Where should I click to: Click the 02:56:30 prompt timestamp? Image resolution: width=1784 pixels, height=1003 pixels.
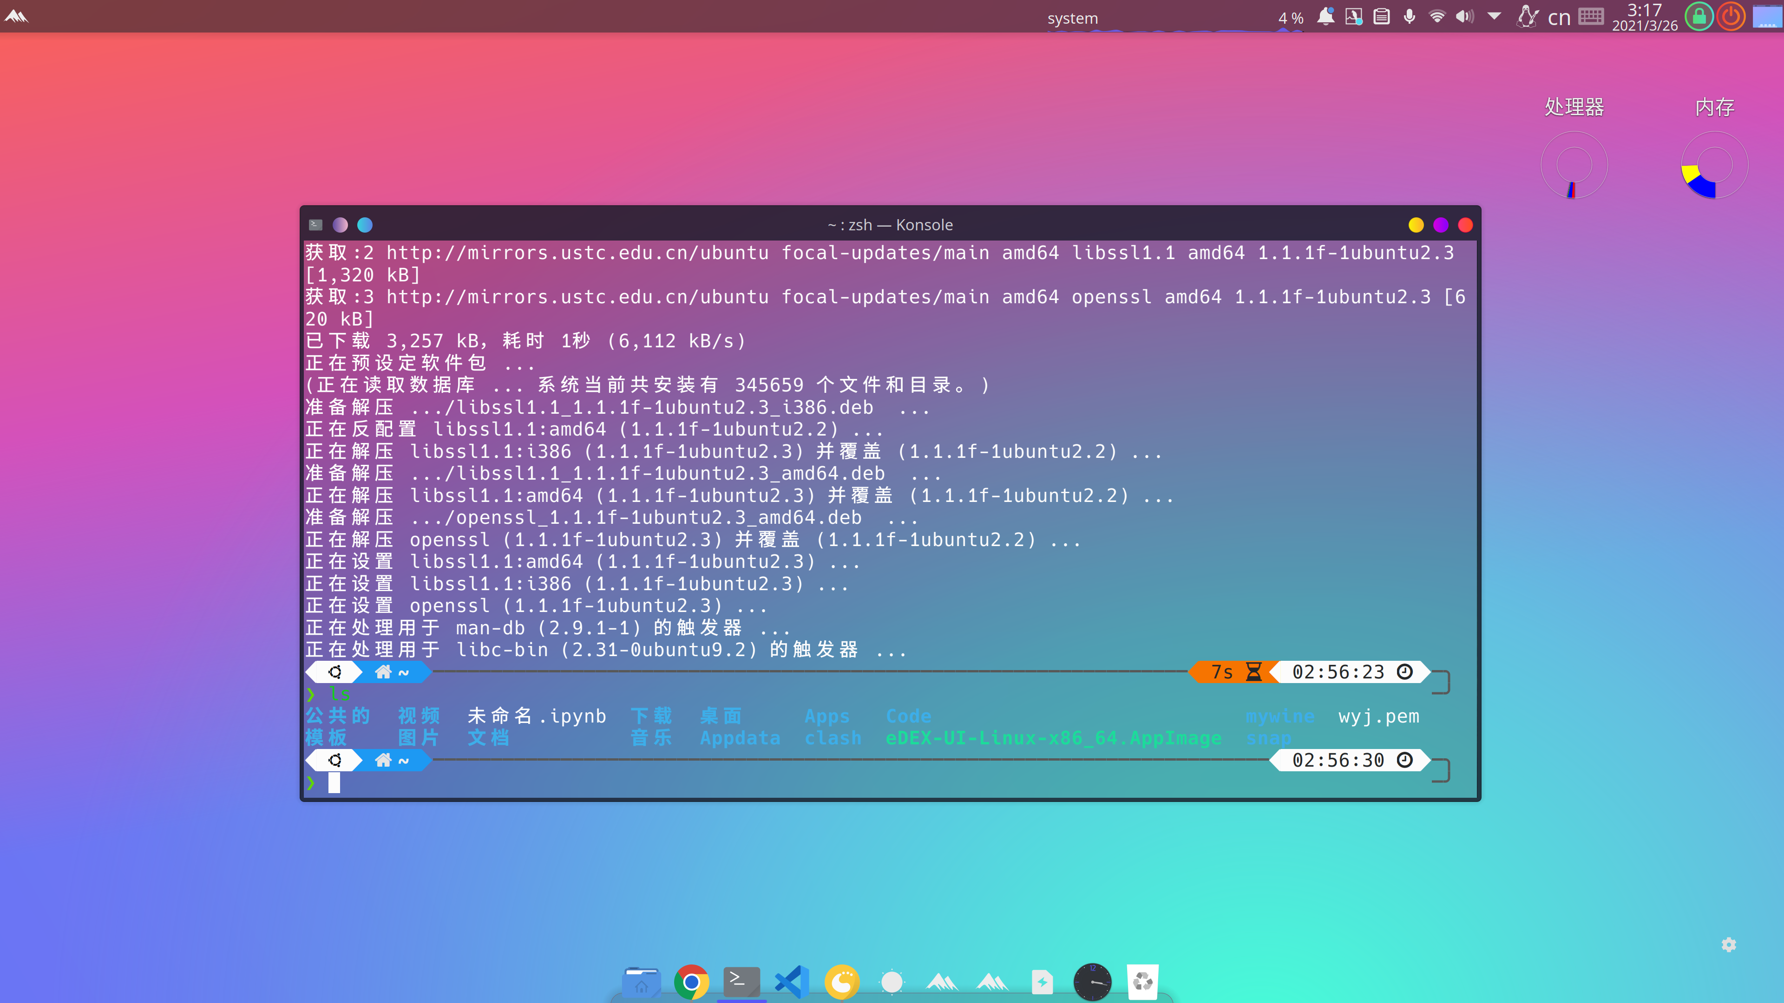(x=1338, y=760)
